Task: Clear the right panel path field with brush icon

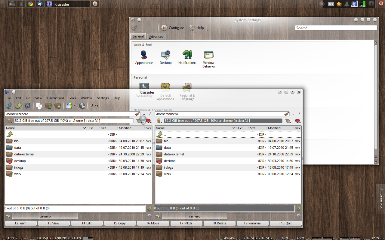Action: tap(287, 114)
